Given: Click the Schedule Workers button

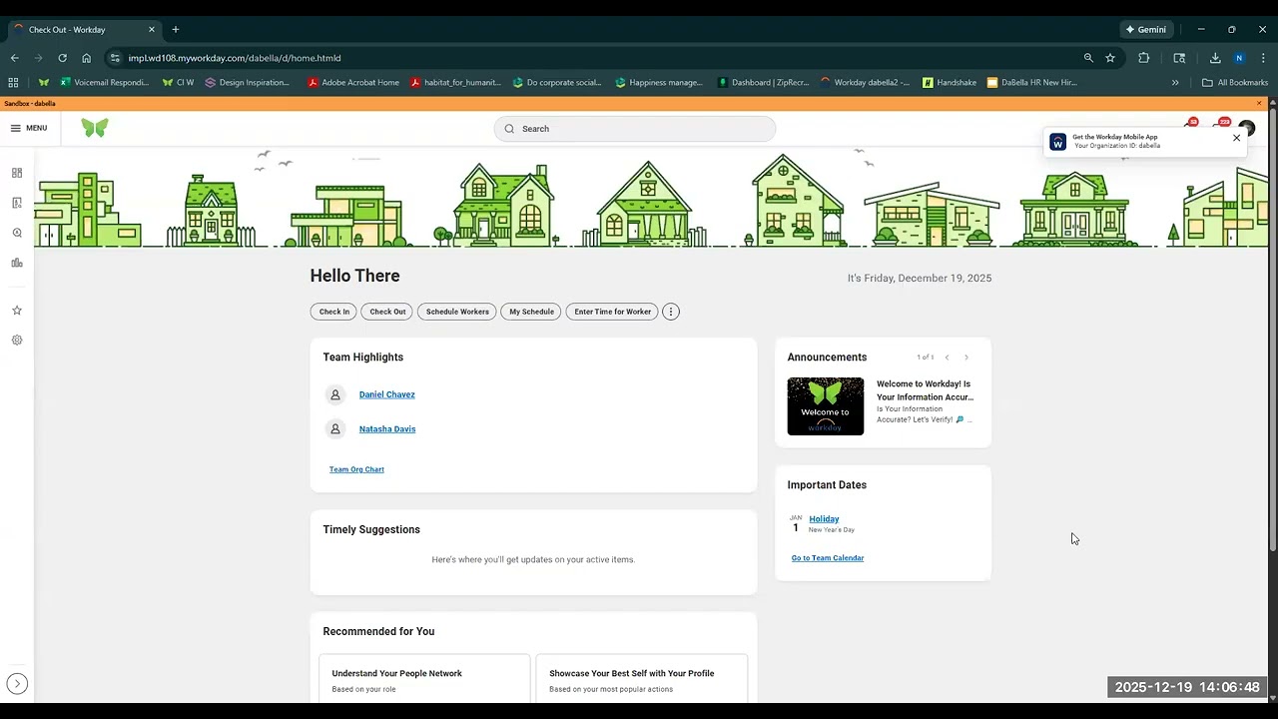Looking at the screenshot, I should point(457,312).
